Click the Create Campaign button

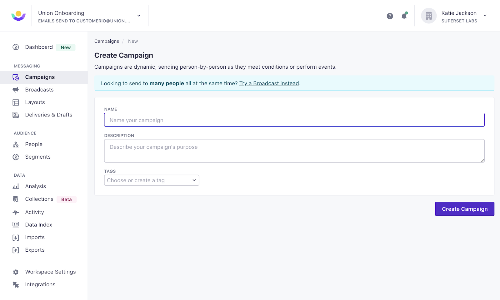point(465,209)
